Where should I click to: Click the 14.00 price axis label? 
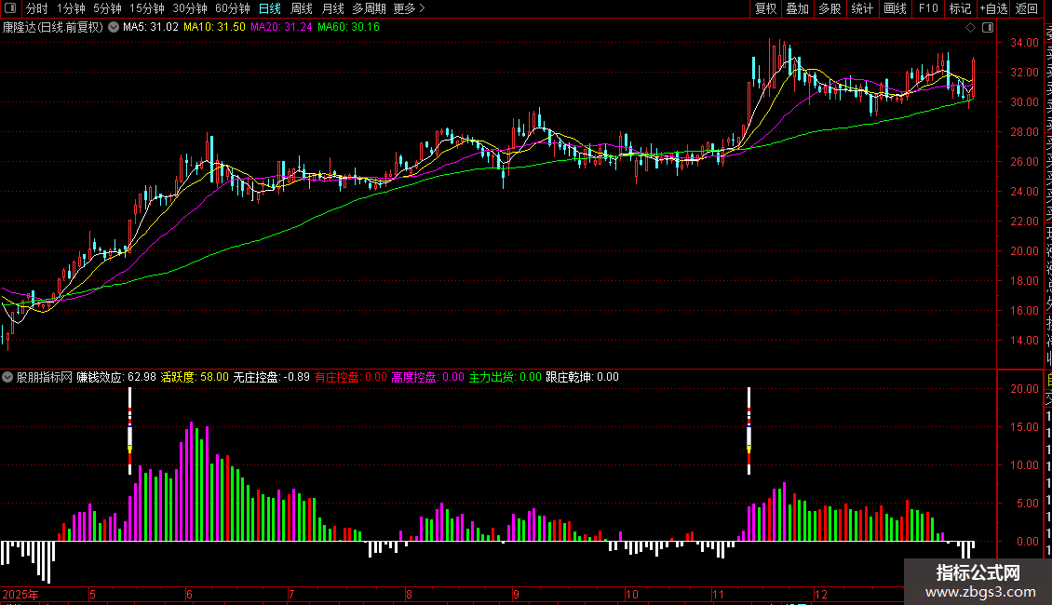(x=1024, y=340)
